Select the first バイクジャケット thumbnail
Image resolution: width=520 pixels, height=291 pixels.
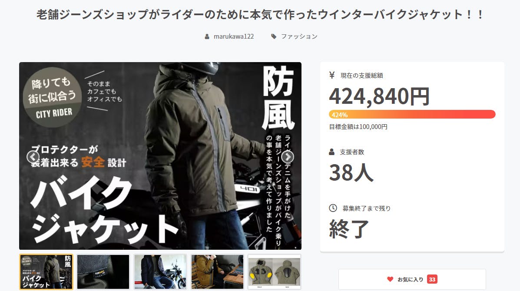coord(46,272)
